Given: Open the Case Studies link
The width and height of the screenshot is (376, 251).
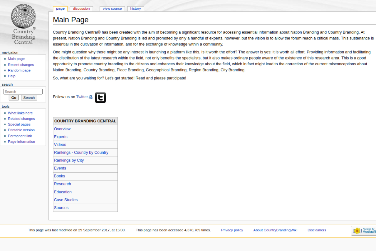Looking at the screenshot, I should pos(66,200).
